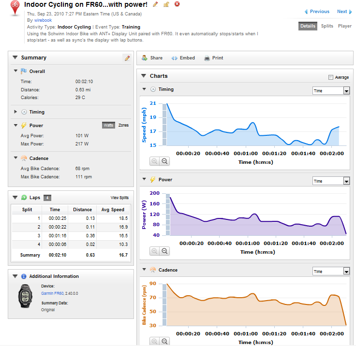The image size is (356, 346).
Task: Switch power display to Zones
Action: coord(123,125)
